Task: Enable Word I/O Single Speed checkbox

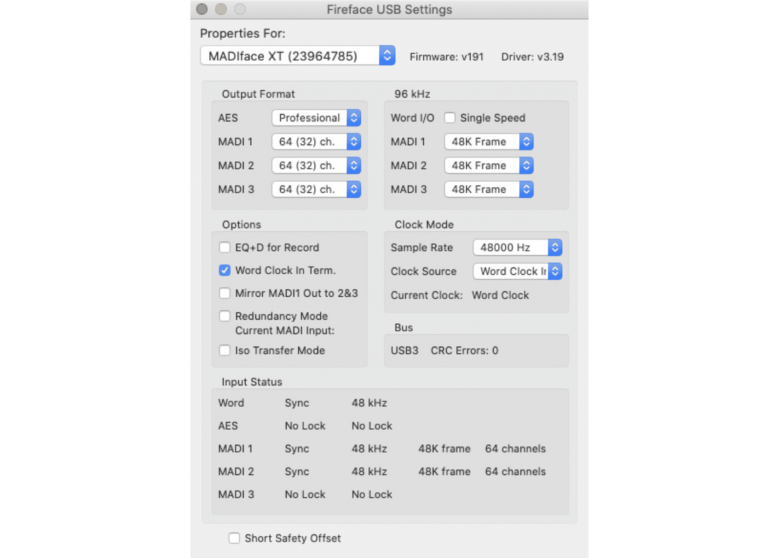Action: coord(450,118)
